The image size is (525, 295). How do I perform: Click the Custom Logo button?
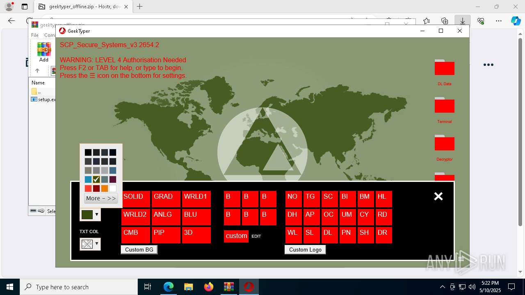pyautogui.click(x=305, y=250)
